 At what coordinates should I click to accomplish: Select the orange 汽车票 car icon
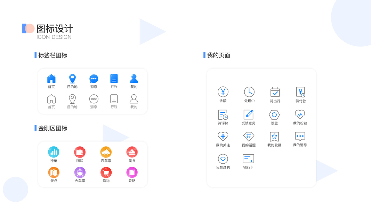(106, 152)
